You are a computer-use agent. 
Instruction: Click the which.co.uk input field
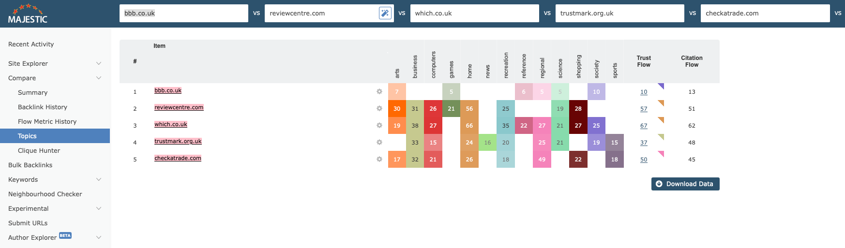point(474,13)
